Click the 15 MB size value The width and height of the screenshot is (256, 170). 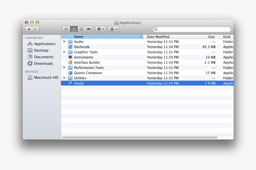(x=210, y=73)
